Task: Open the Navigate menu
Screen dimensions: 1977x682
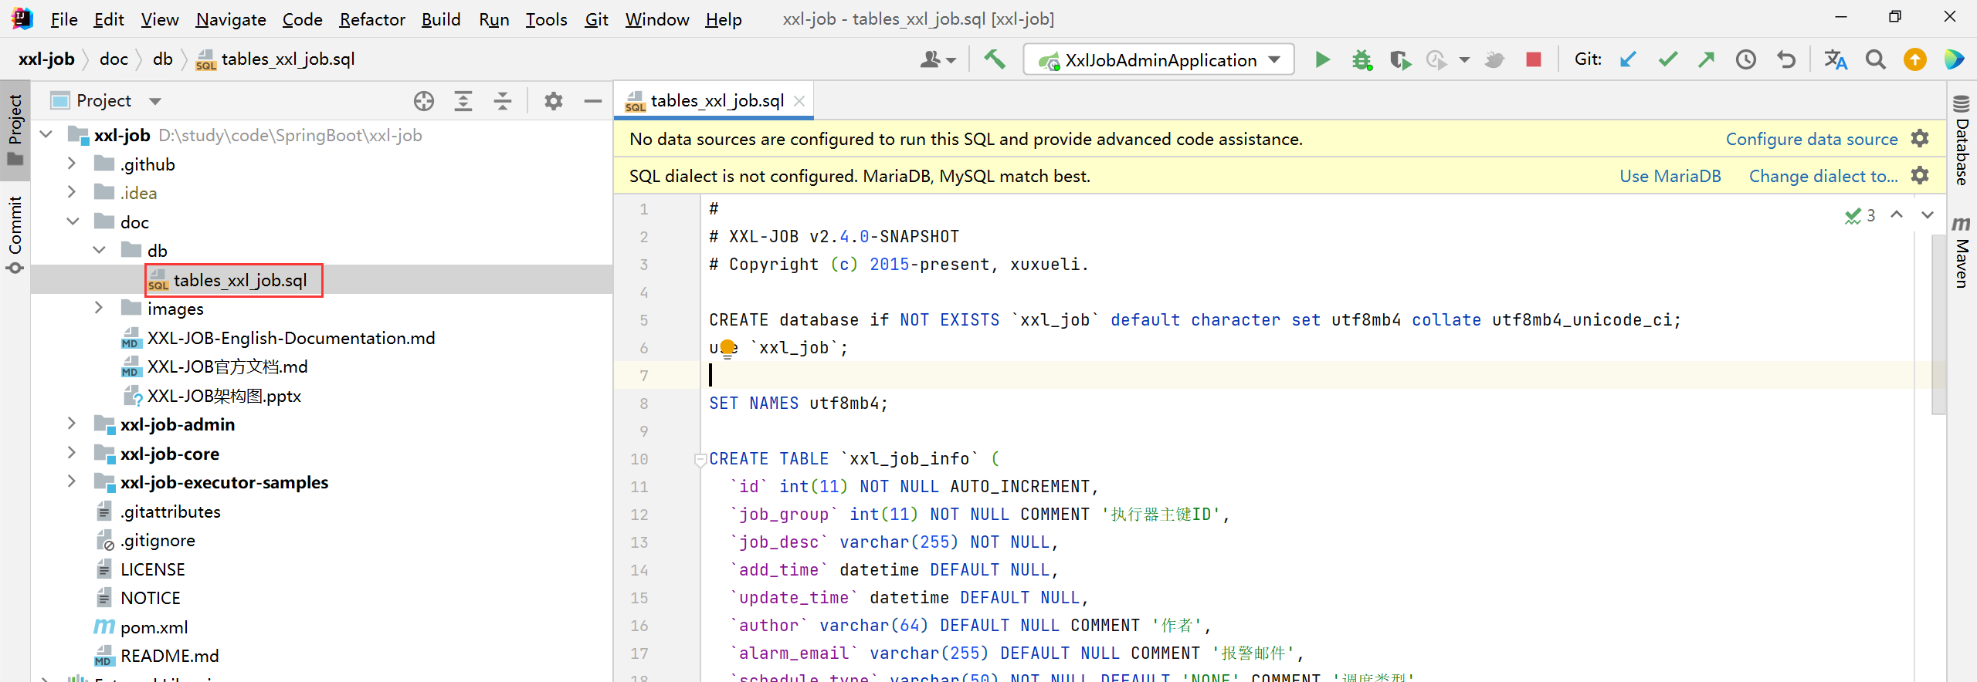Action: point(231,19)
